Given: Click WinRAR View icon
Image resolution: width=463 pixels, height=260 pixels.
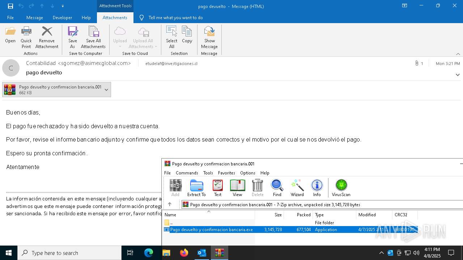Looking at the screenshot, I should pos(237,188).
